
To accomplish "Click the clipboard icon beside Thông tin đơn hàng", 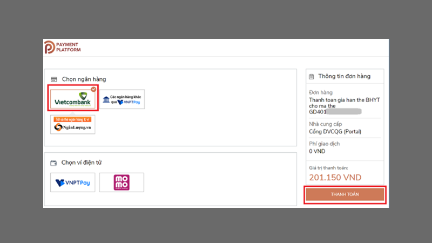I will pyautogui.click(x=312, y=77).
